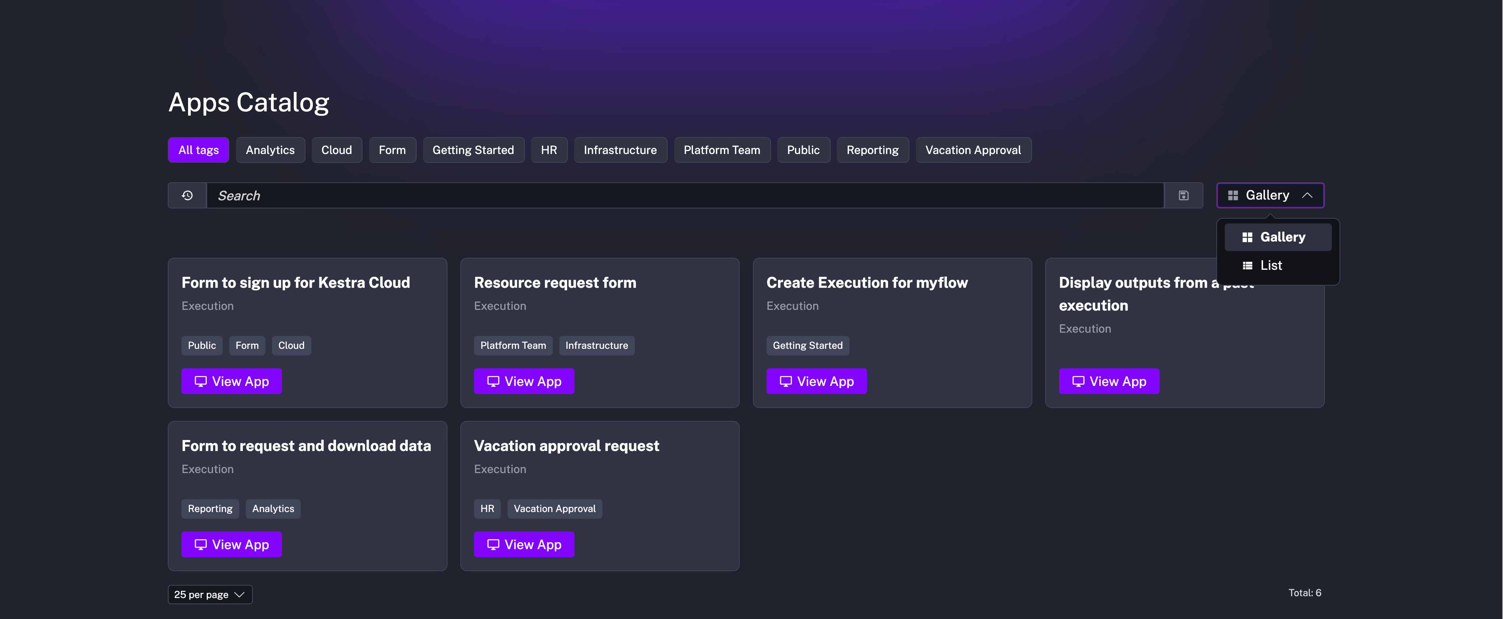View App for Kestra Cloud sign up form
This screenshot has height=619, width=1503.
[x=231, y=381]
